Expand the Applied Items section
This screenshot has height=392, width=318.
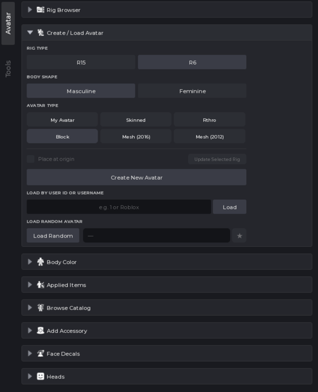30,284
